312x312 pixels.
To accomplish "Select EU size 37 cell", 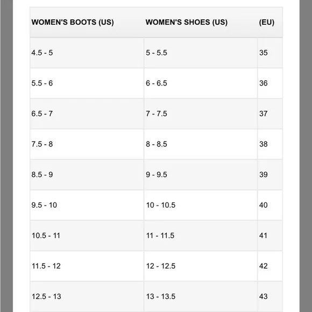I will 270,114.
